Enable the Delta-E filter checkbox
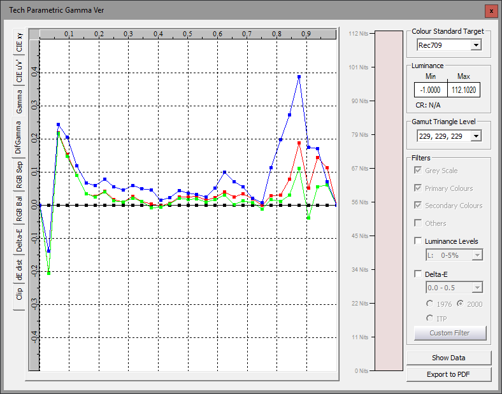 (x=418, y=274)
